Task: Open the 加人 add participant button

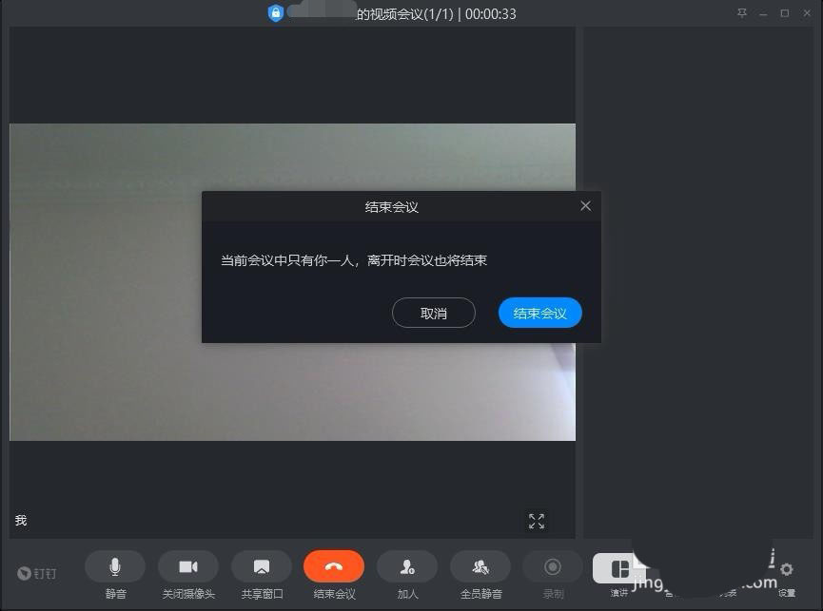Action: 407,566
